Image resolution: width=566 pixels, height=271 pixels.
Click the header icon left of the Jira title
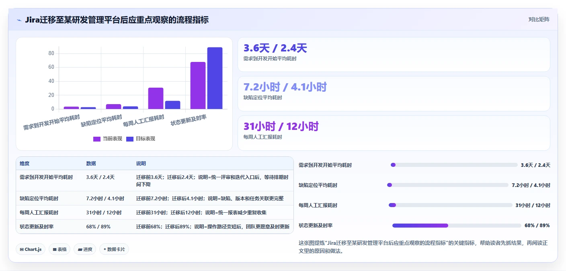(19, 20)
